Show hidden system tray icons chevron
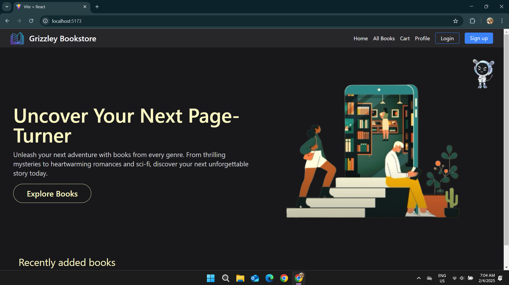Viewport: 509px width, 285px height. [x=419, y=278]
